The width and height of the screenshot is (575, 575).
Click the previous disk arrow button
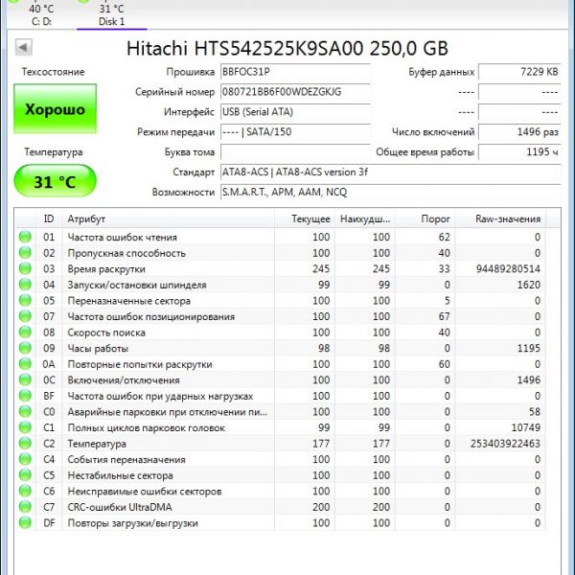(24, 47)
